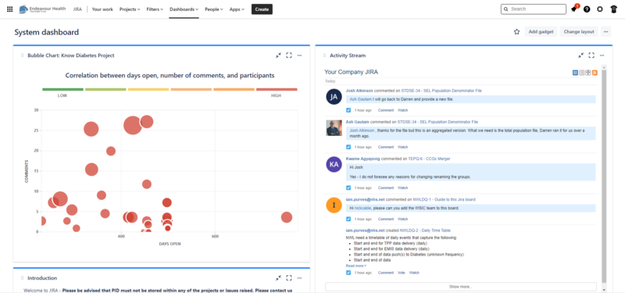
Task: Focus the Search field
Action: 534,9
